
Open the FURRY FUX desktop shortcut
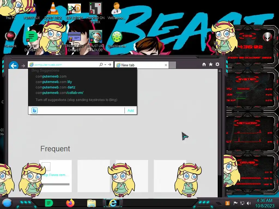point(32,11)
